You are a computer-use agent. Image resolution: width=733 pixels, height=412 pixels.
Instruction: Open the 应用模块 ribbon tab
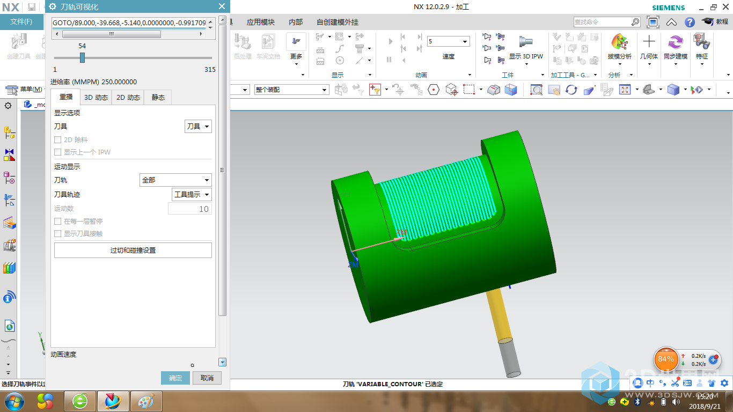pos(261,22)
